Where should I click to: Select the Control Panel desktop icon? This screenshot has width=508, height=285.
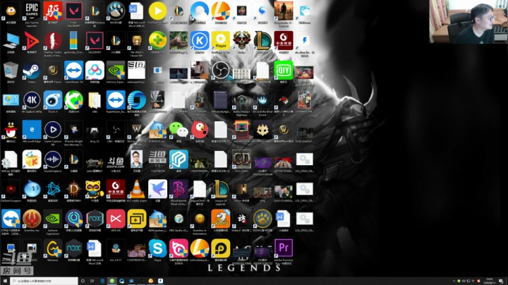coord(11,100)
